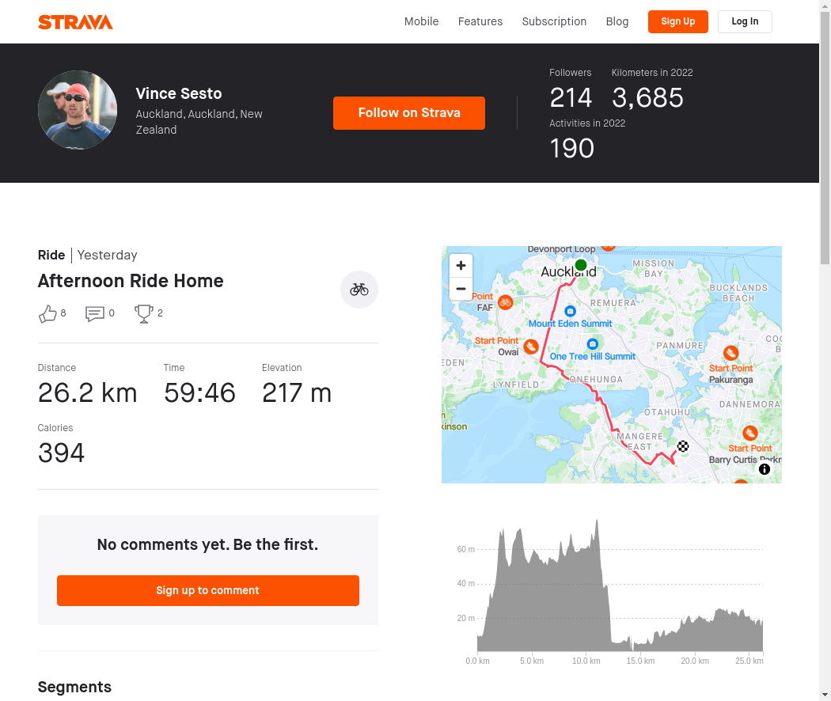Viewport: 831px width, 701px height.
Task: Zoom in on the map
Action: click(461, 266)
